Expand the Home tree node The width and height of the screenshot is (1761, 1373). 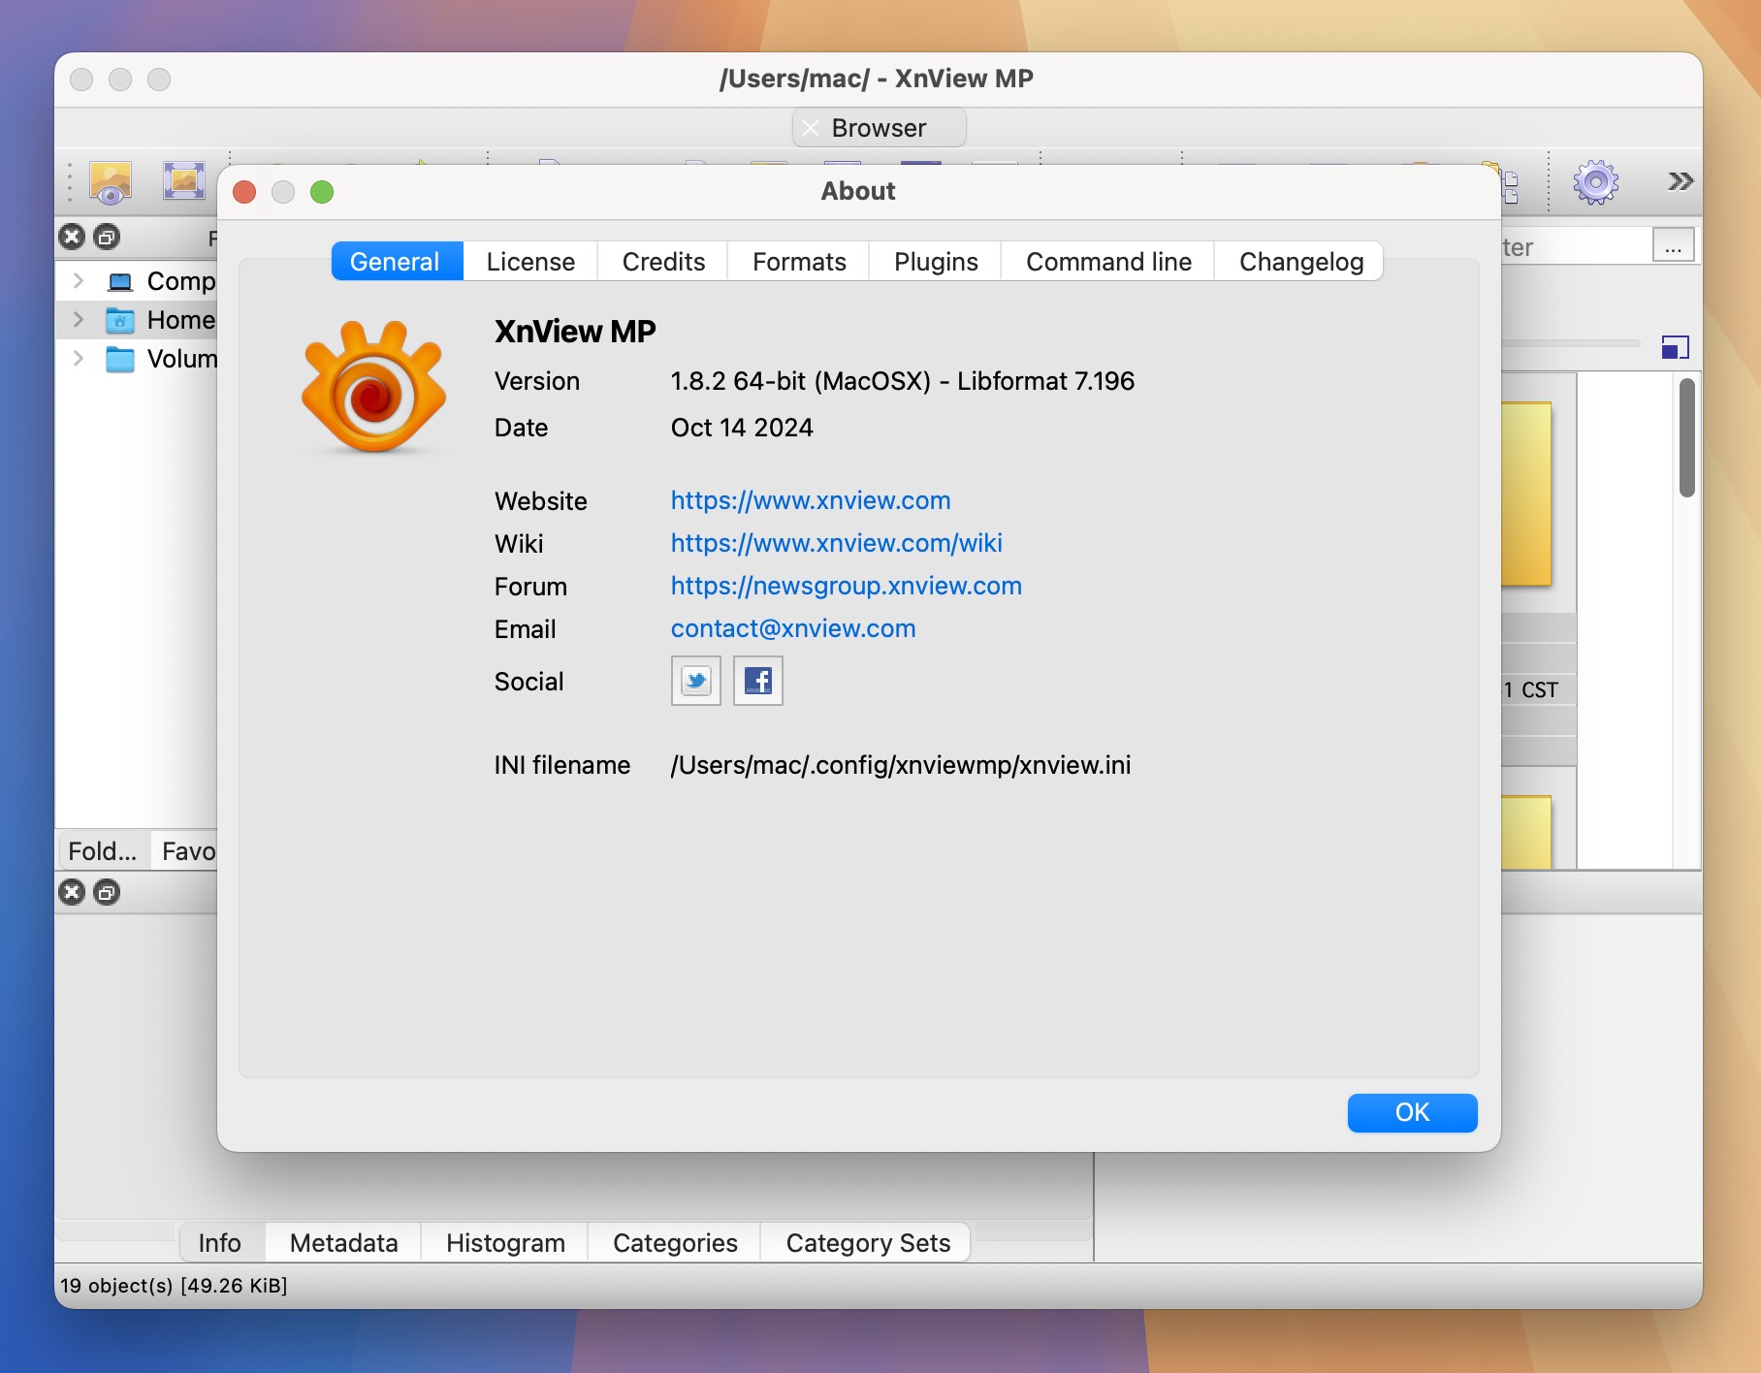pos(79,320)
